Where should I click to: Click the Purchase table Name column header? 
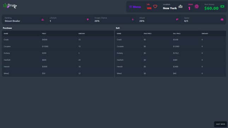click(x=6, y=33)
